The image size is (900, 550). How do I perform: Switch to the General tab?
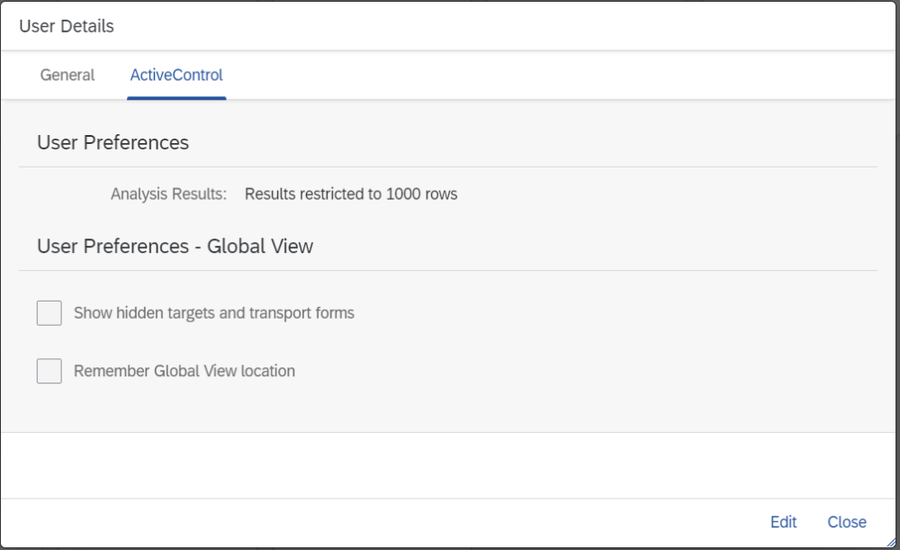[x=67, y=76]
